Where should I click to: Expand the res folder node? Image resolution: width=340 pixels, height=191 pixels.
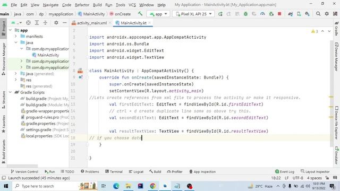16,80
